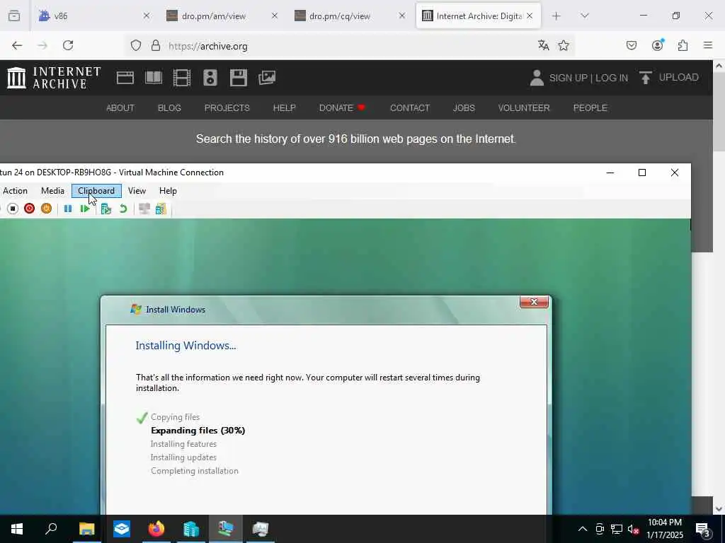Go back to previous page
This screenshot has width=725, height=543.
tap(17, 45)
